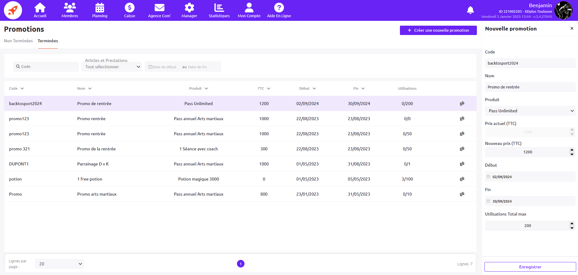
Task: Click Créer une nouvelle promotion button
Action: click(x=438, y=30)
